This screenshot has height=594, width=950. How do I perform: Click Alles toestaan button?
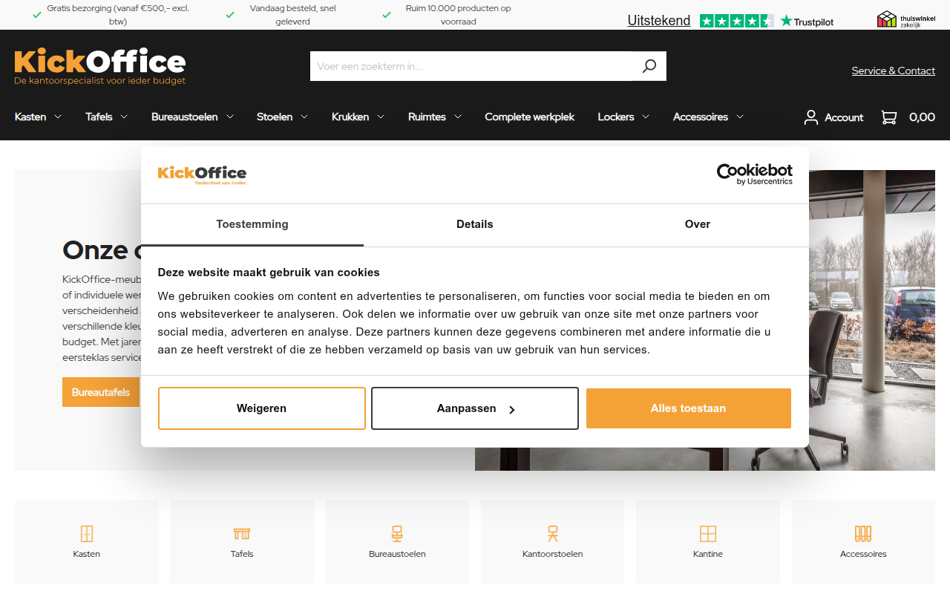[x=689, y=408]
